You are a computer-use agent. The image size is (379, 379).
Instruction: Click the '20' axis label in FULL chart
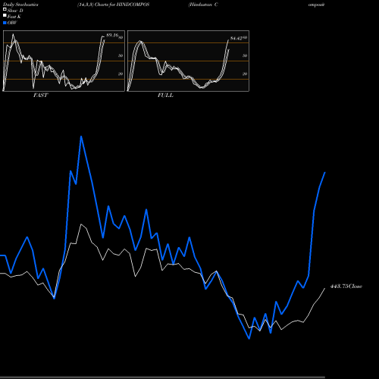245,74
